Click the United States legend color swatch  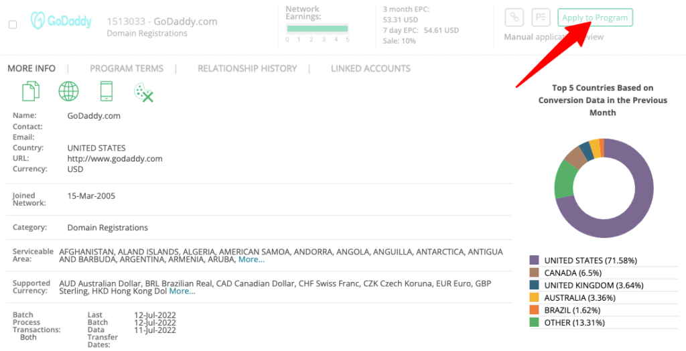point(534,260)
